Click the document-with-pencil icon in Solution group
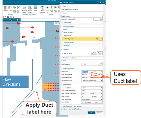 pyautogui.click(x=14, y=7)
